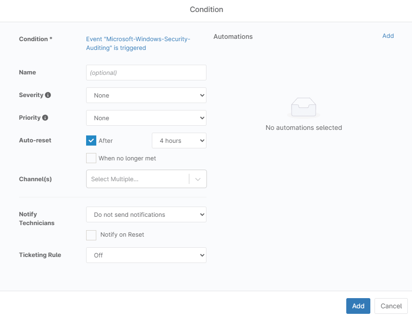412x318 pixels.
Task: Click the Cancel button
Action: tap(391, 306)
